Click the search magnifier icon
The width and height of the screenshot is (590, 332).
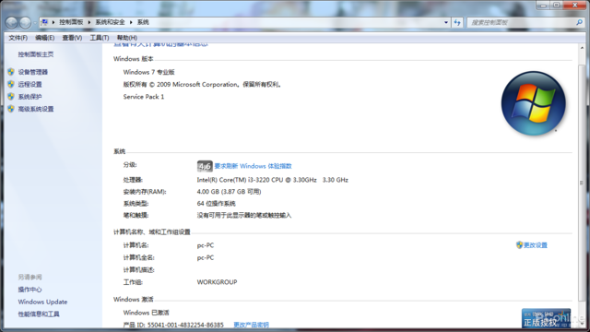(x=579, y=22)
